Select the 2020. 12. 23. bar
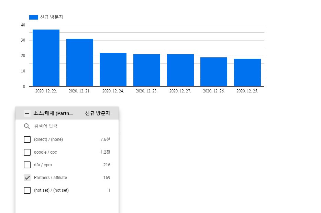The image size is (321, 213). pyautogui.click(x=146, y=70)
